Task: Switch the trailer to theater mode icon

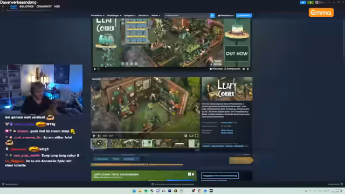Action: point(191,136)
